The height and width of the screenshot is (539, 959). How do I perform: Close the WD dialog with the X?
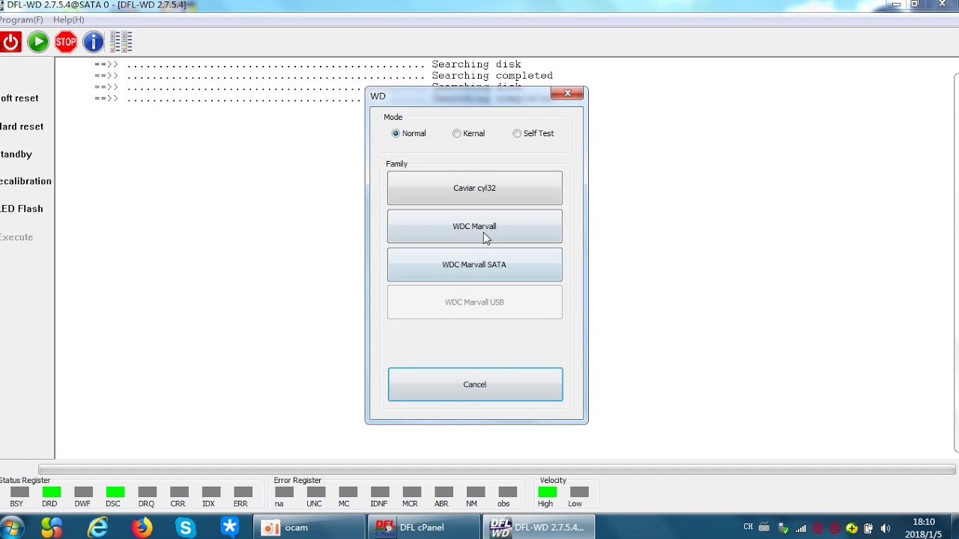pos(567,93)
